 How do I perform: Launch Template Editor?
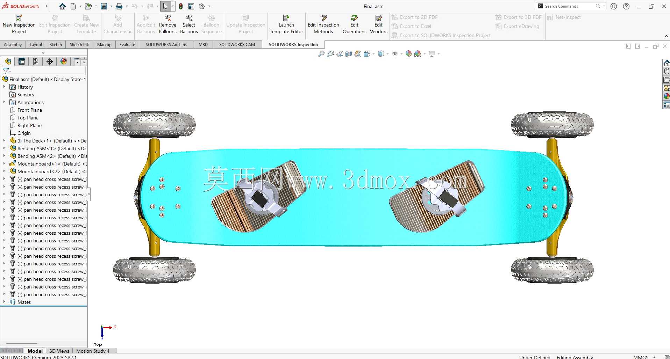pyautogui.click(x=286, y=24)
